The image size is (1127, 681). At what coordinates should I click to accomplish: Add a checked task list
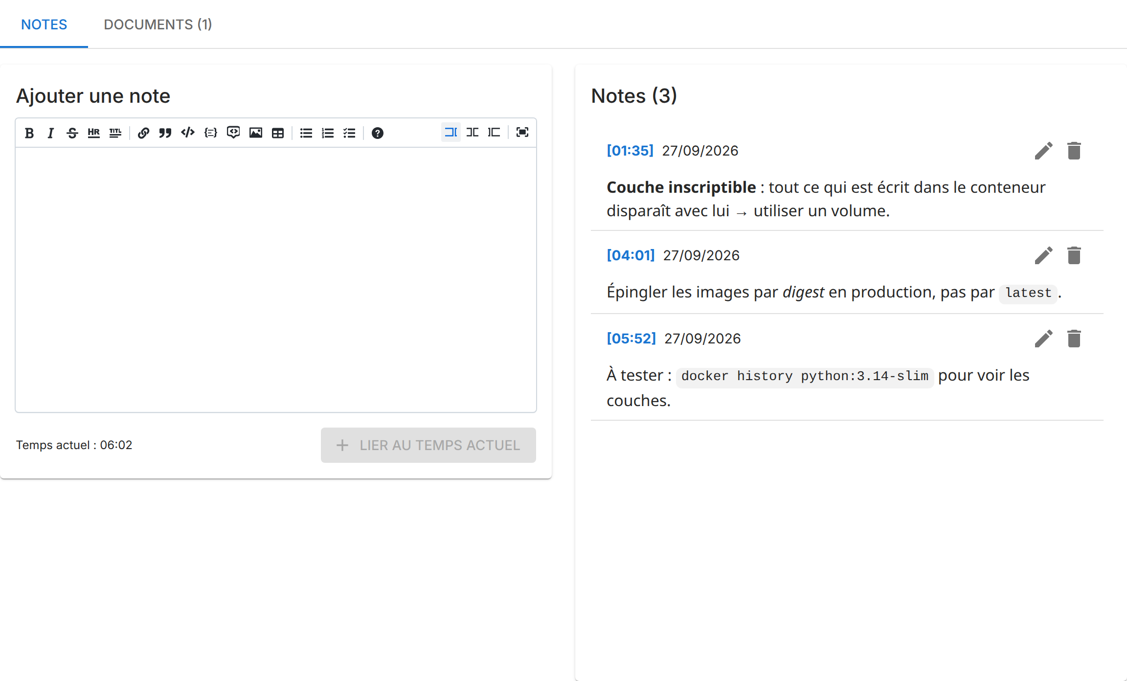(349, 133)
